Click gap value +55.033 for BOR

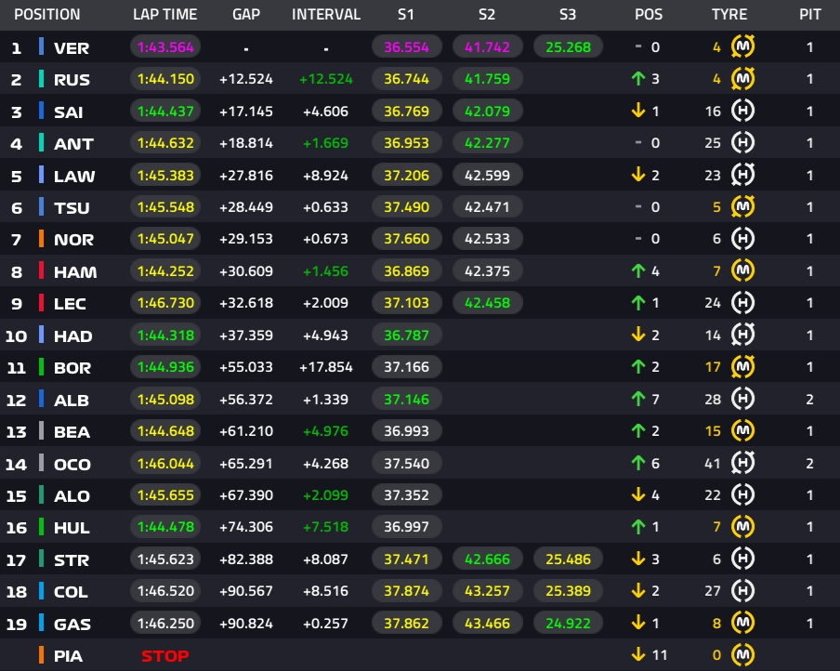pyautogui.click(x=246, y=366)
